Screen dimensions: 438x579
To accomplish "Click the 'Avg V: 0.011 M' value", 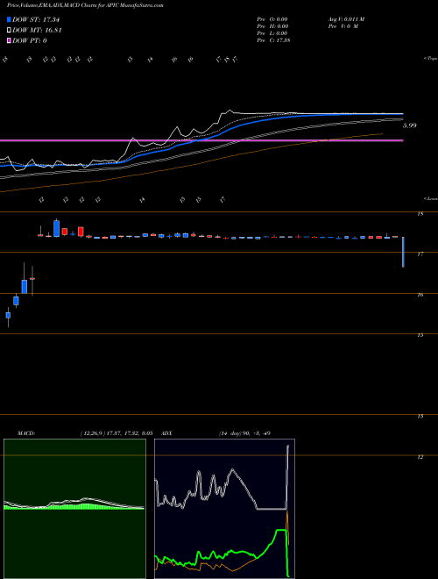I will tap(346, 19).
